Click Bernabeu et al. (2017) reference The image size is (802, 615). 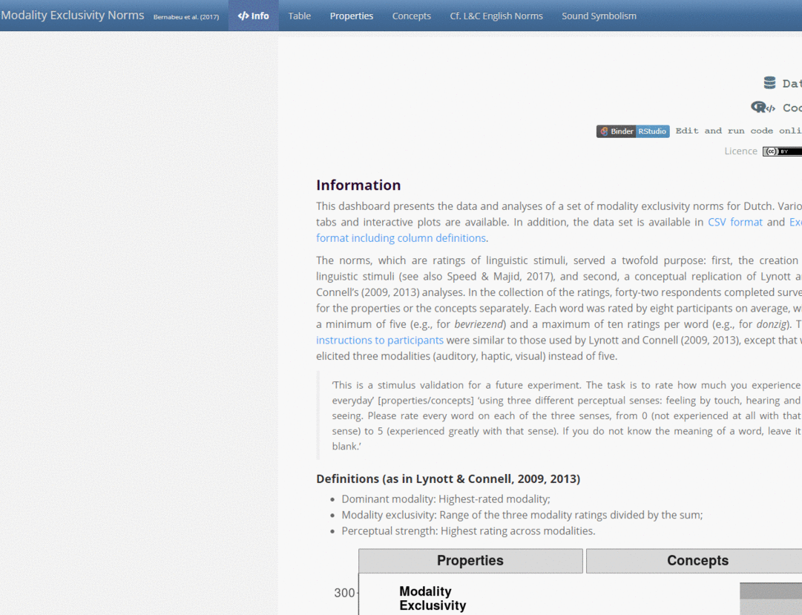[186, 17]
